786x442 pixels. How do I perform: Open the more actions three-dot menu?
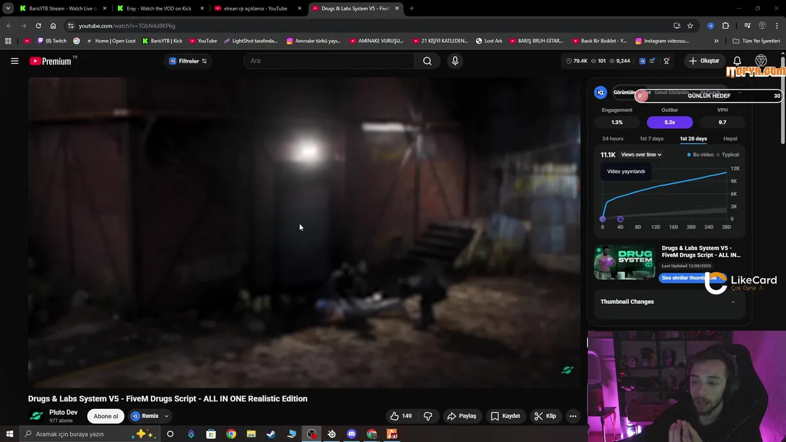tap(573, 416)
